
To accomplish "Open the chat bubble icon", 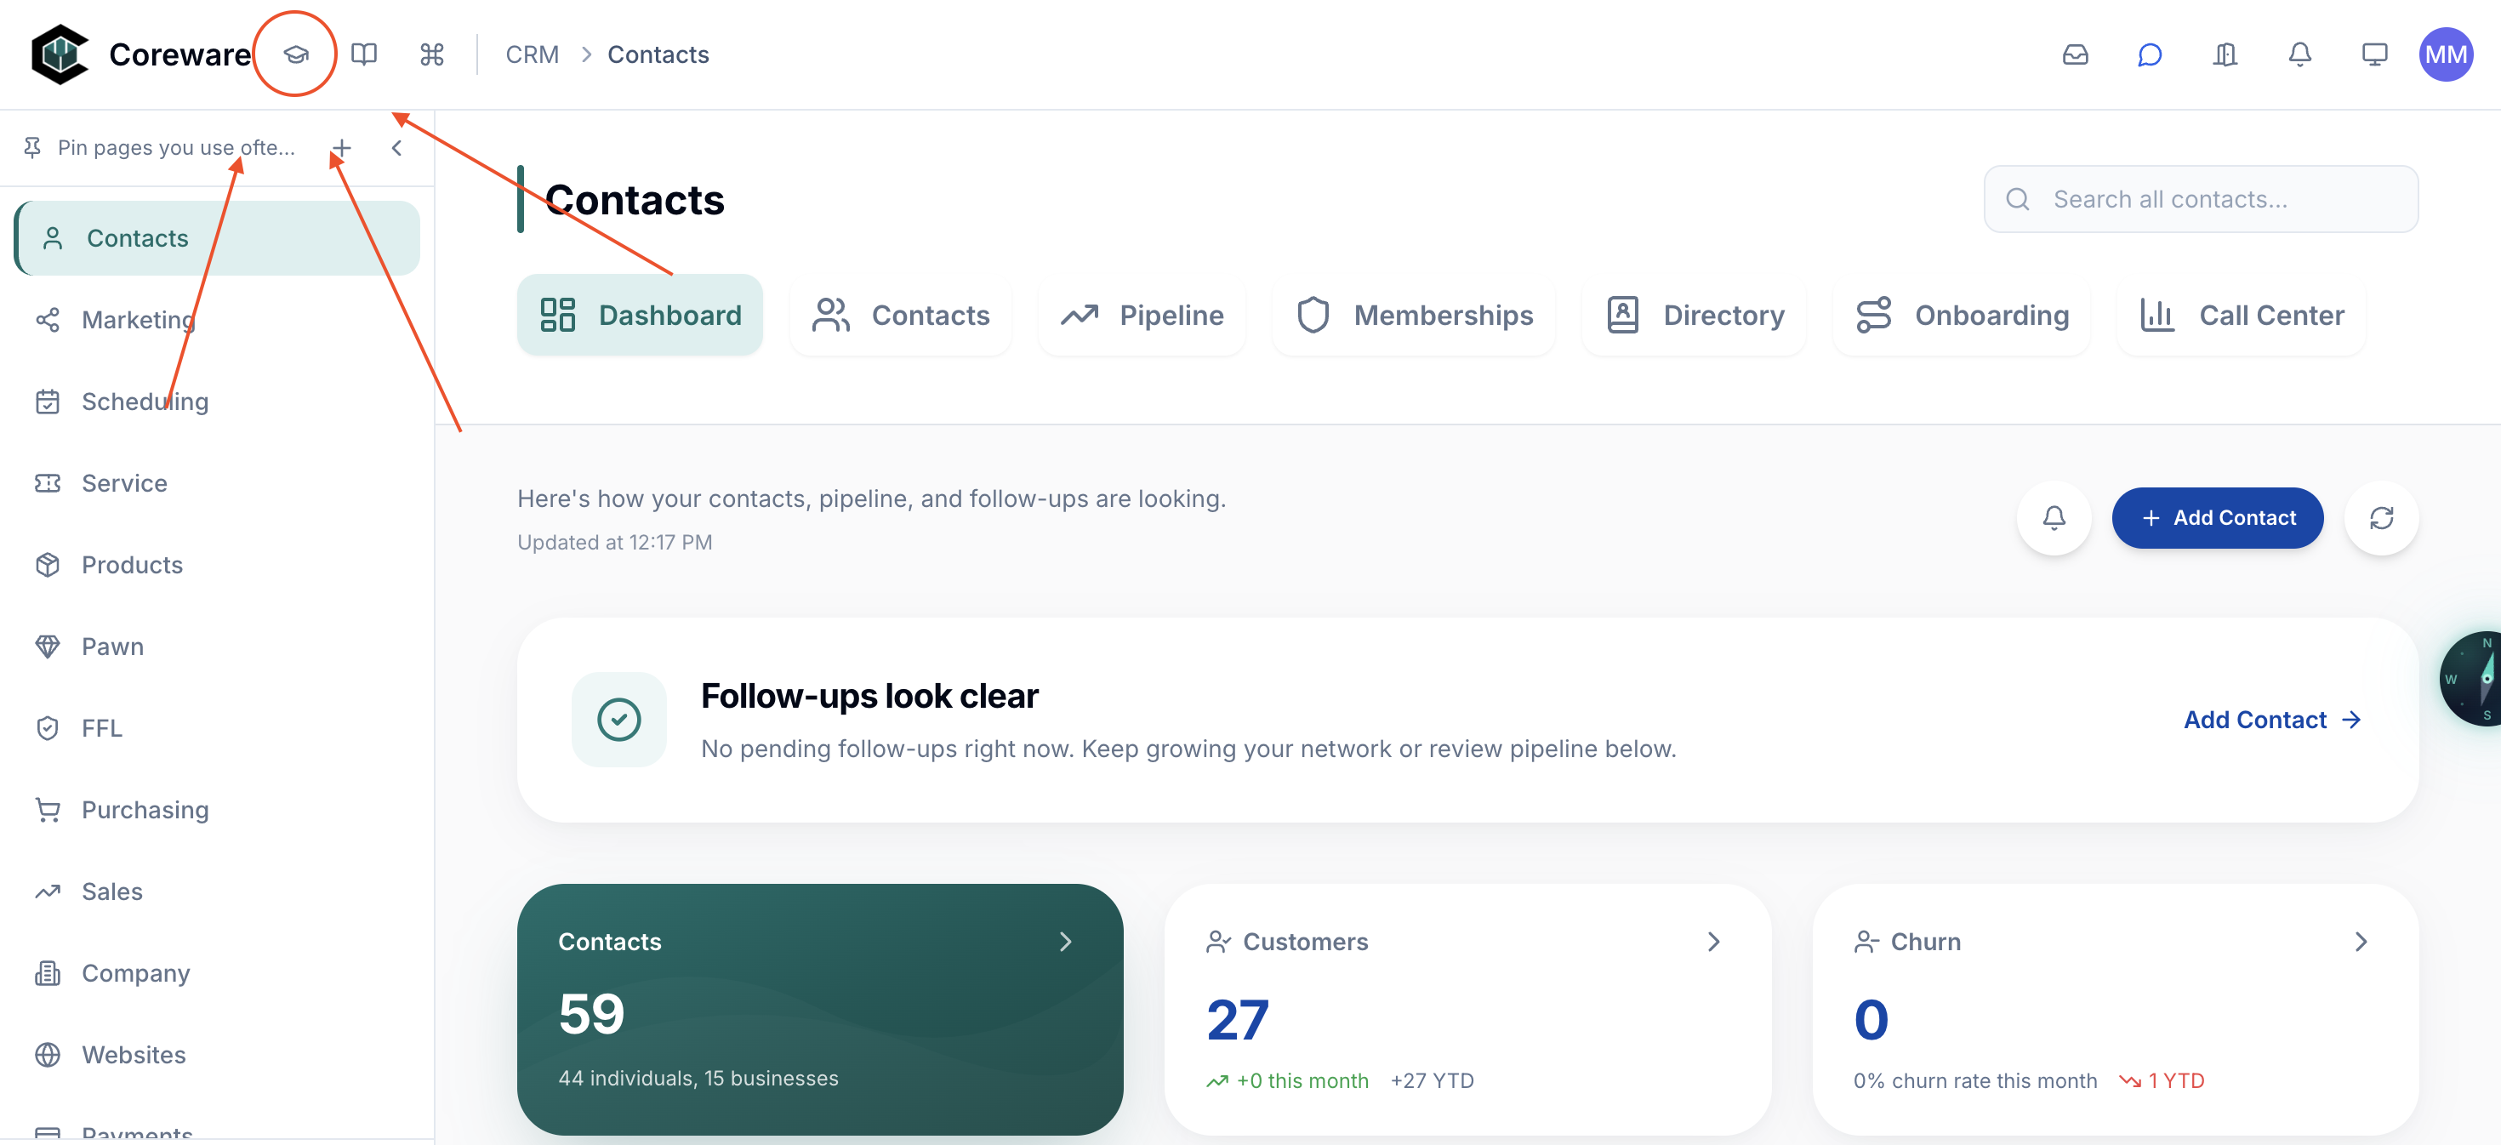I will click(x=2150, y=54).
